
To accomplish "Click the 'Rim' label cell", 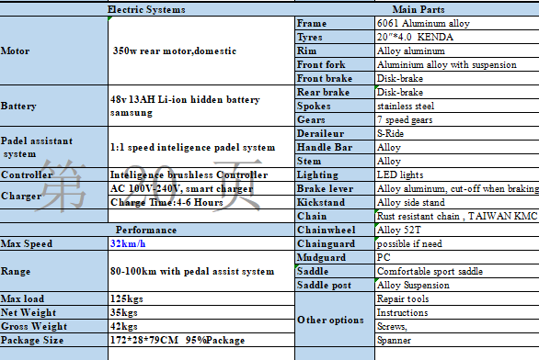I will pyautogui.click(x=335, y=51).
